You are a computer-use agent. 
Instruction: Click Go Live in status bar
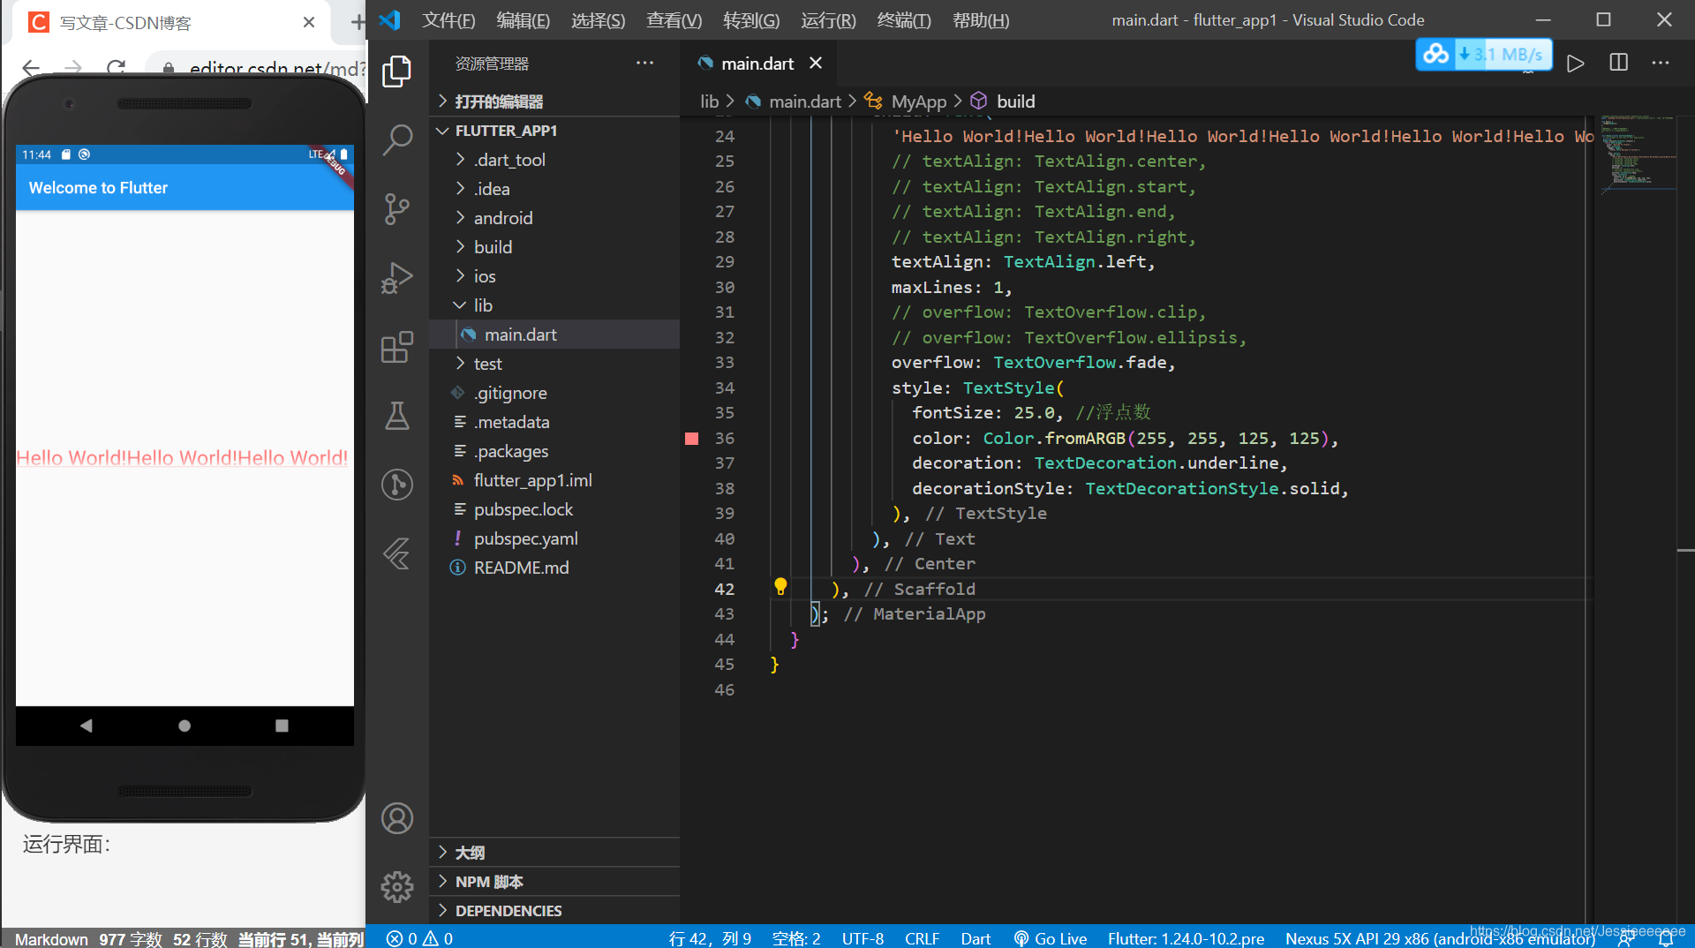(1051, 938)
